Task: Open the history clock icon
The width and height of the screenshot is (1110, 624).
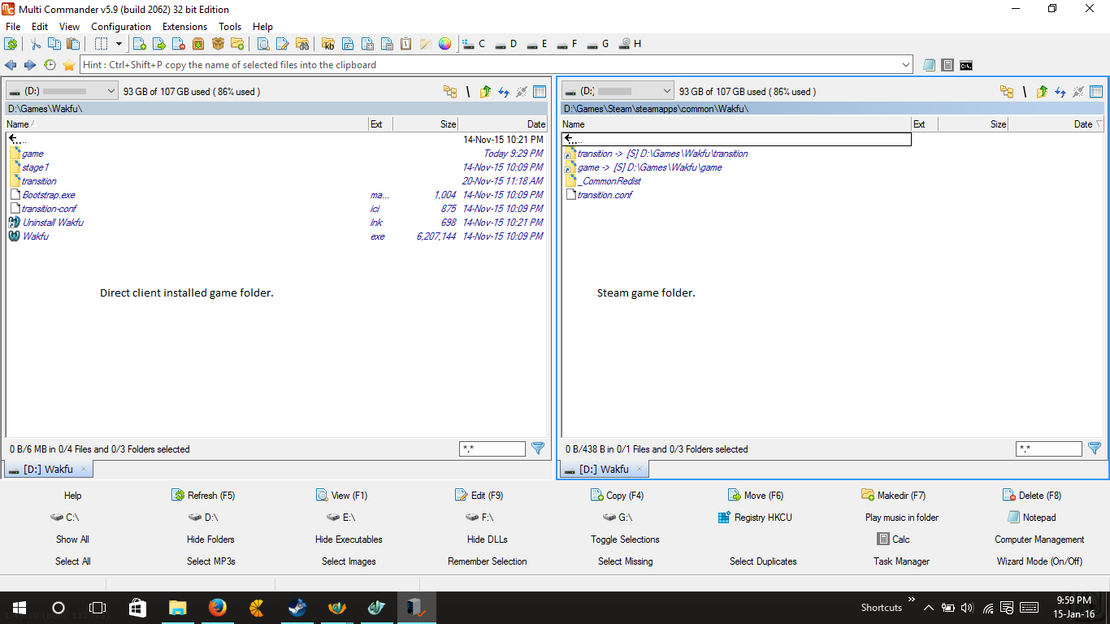Action: click(x=50, y=65)
